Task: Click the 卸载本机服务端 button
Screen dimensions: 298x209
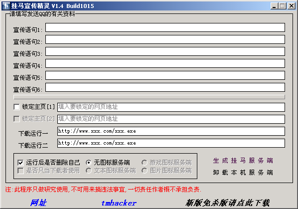Action: click(243, 173)
